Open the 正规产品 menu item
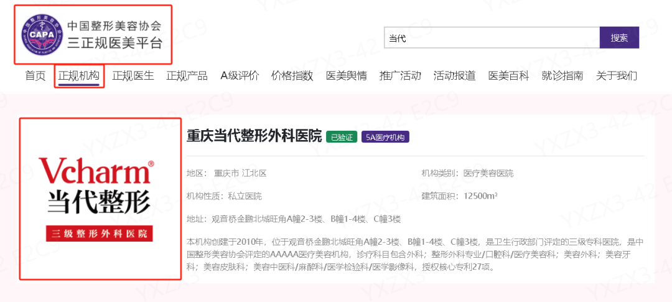Viewport: 672px width, 302px height. click(187, 76)
